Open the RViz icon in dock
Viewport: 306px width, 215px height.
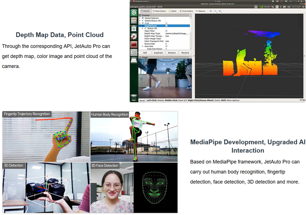(133, 52)
